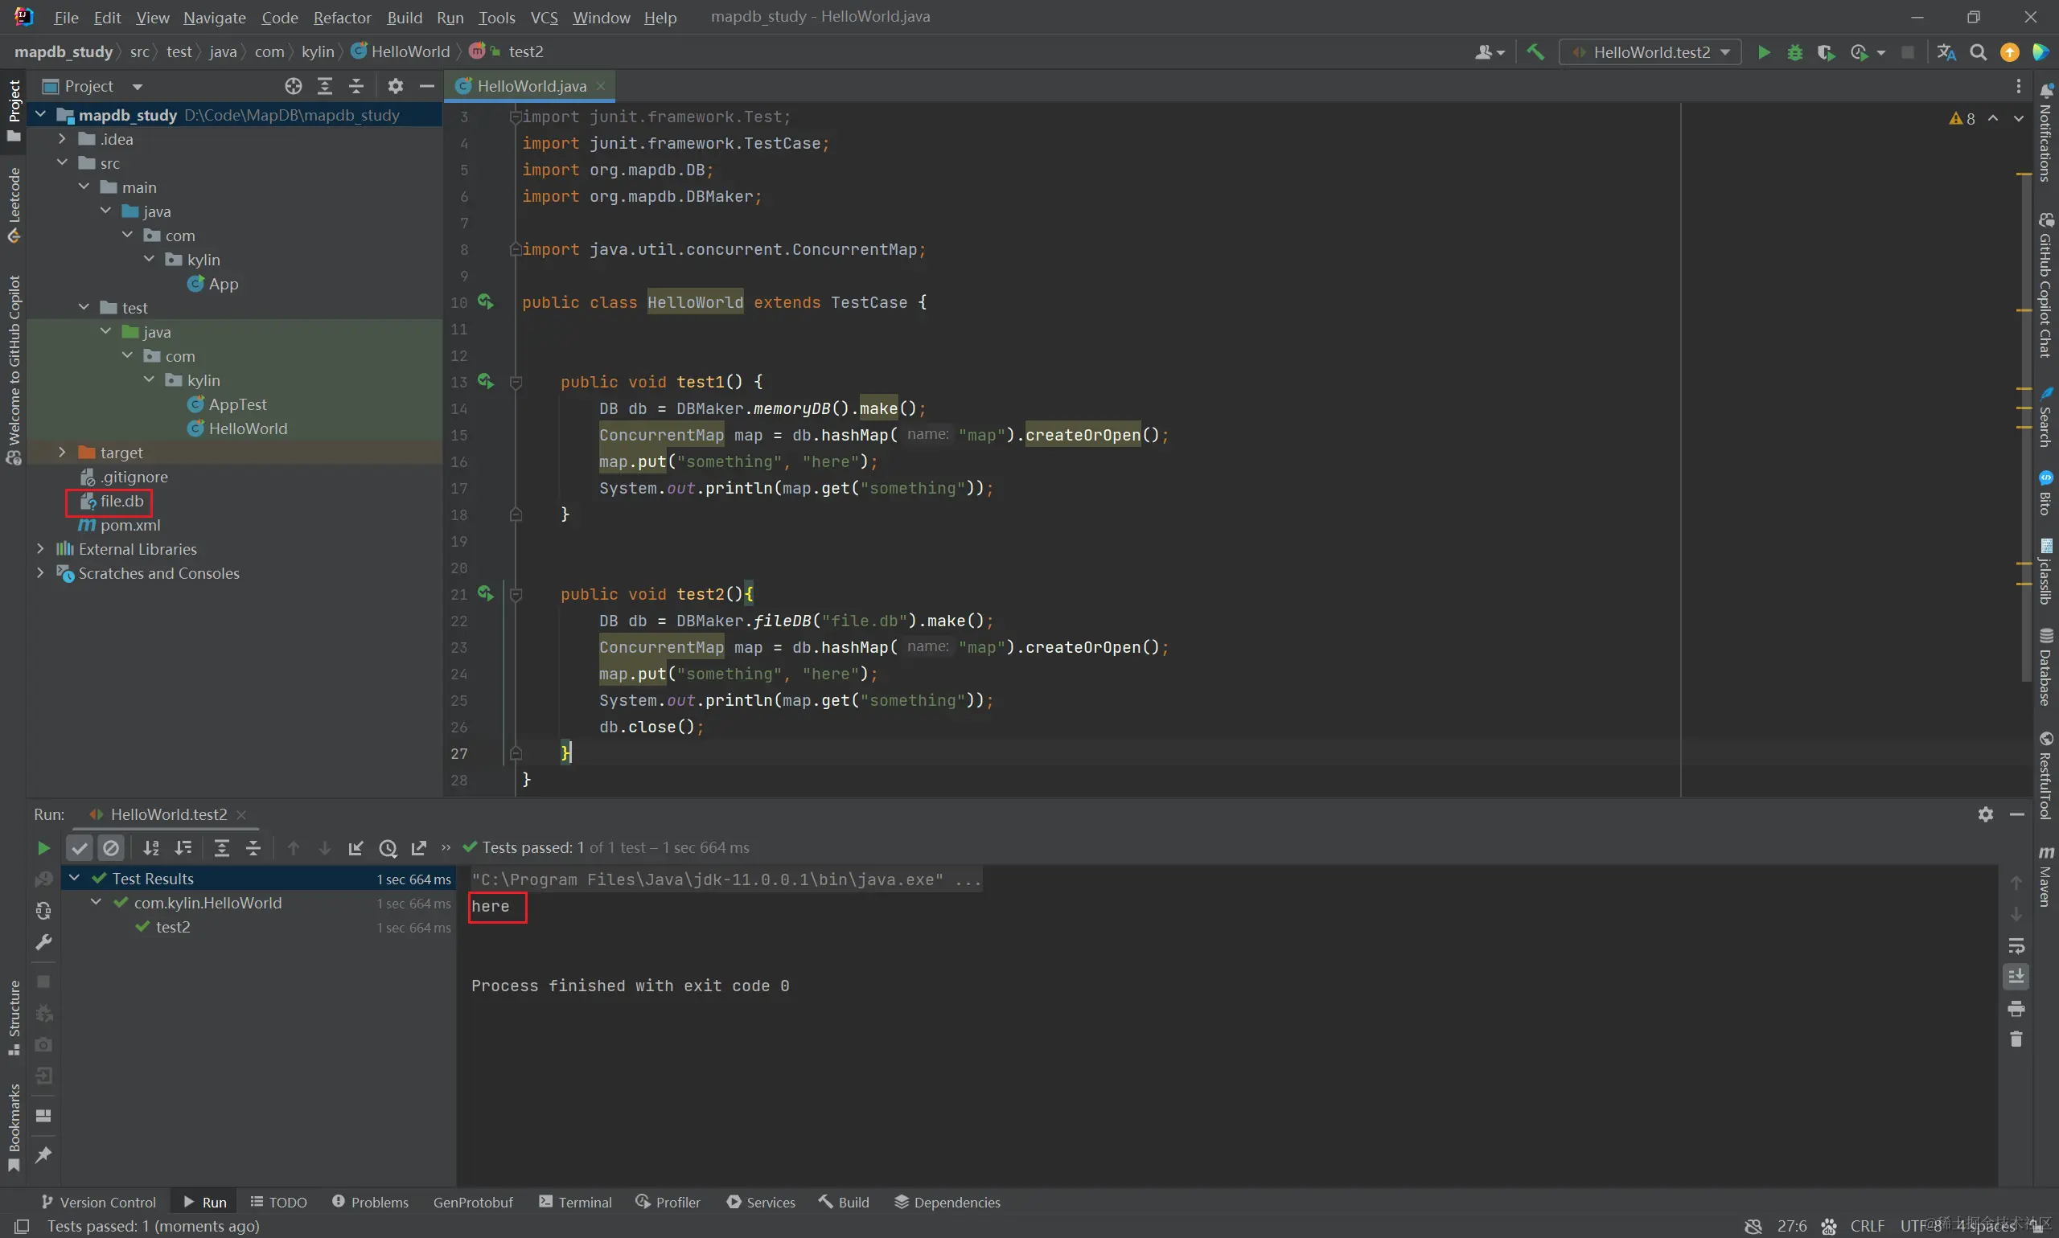Start the debug bug icon in the toolbar
The width and height of the screenshot is (2059, 1238).
tap(1794, 51)
